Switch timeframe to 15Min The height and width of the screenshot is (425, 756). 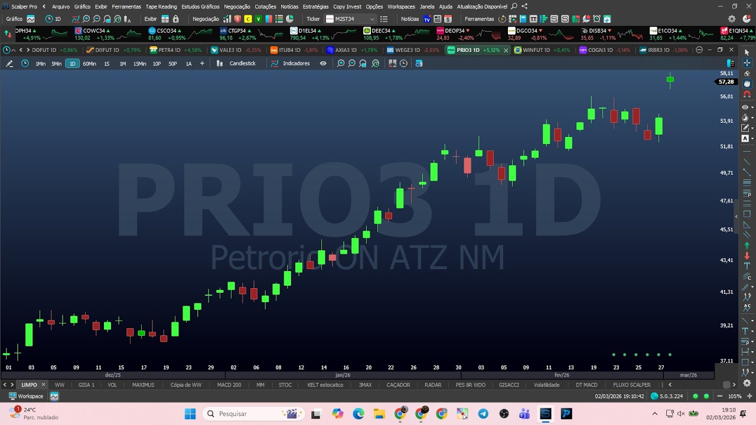pos(139,63)
